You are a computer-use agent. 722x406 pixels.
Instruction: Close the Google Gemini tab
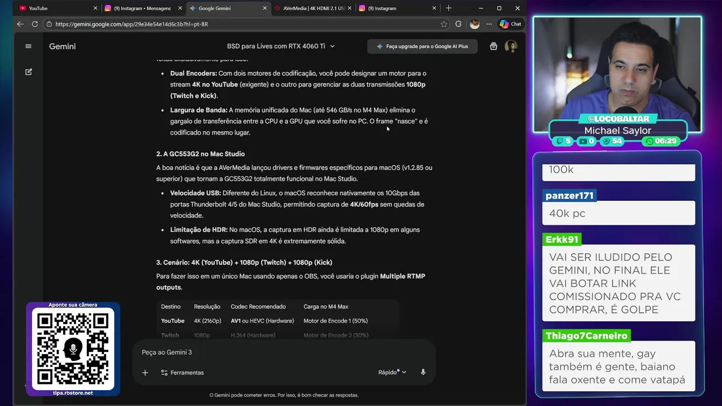[x=265, y=8]
